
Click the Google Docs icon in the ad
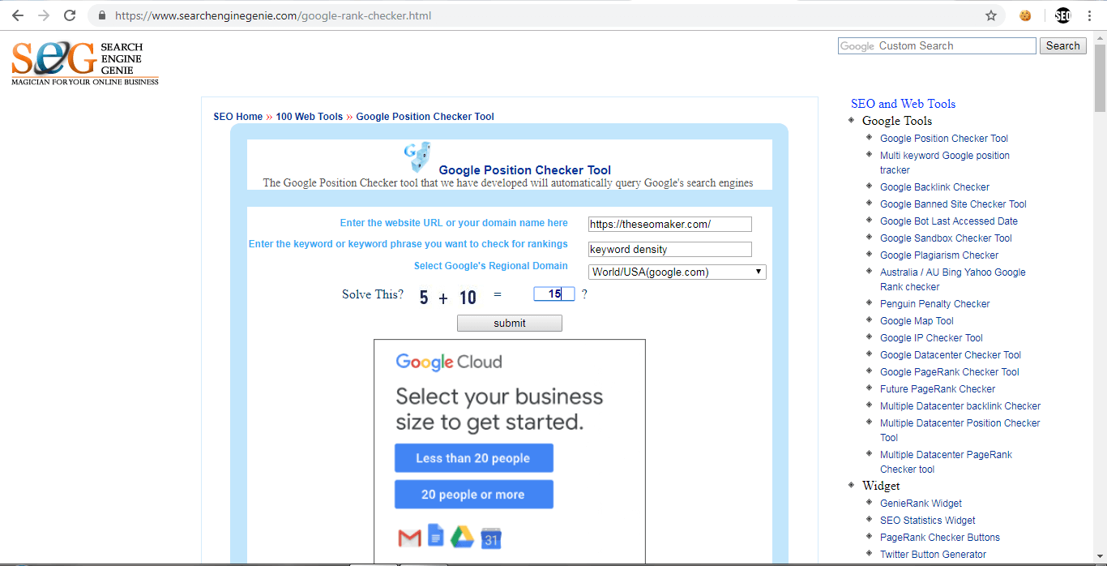click(x=436, y=535)
